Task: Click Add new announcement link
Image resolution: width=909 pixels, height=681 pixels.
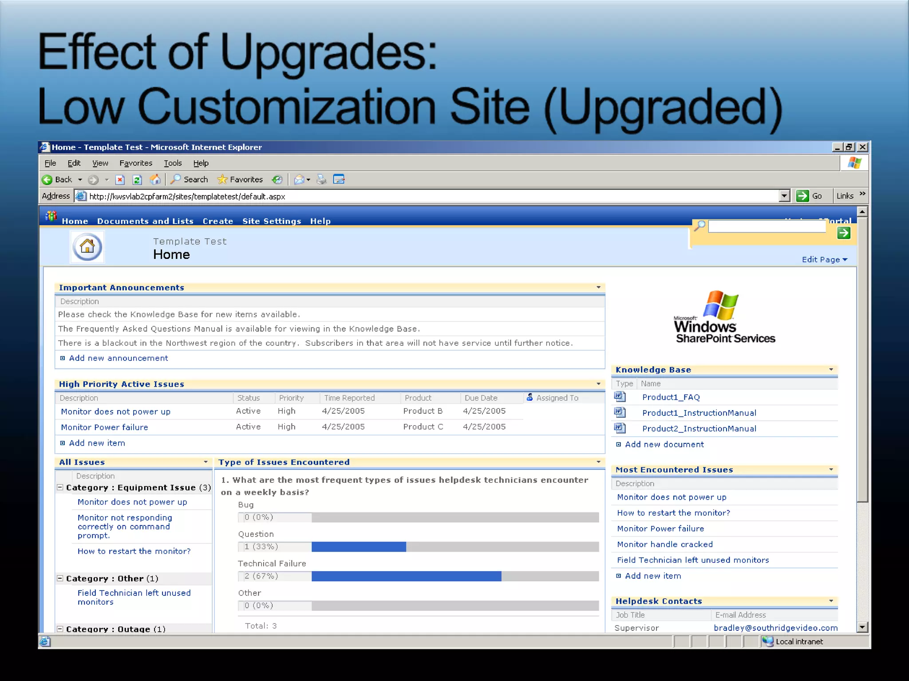Action: pos(118,358)
